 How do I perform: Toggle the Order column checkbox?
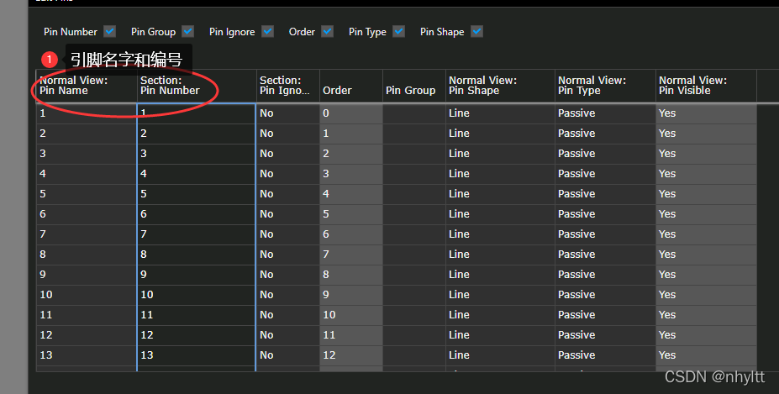pyautogui.click(x=328, y=32)
